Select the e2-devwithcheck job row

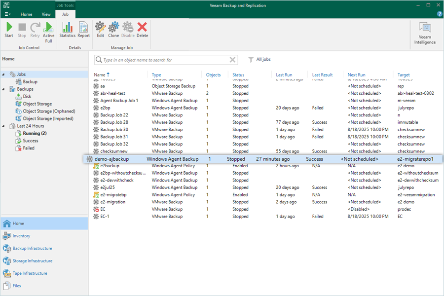pyautogui.click(x=266, y=181)
